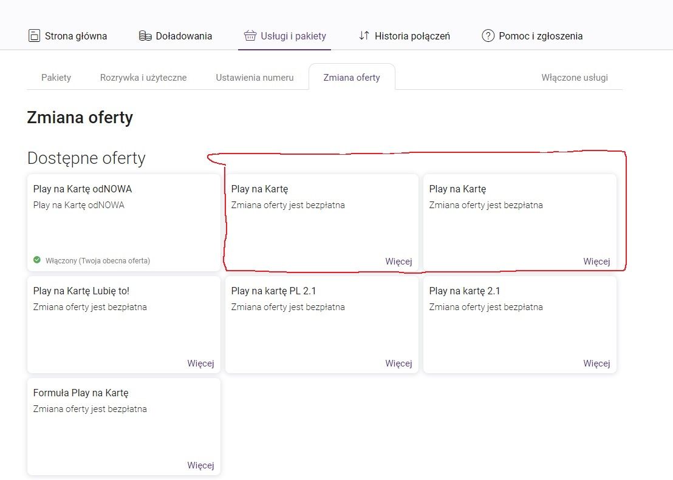Click Więcej on Play na kartę PL 2.1 card

pos(398,363)
